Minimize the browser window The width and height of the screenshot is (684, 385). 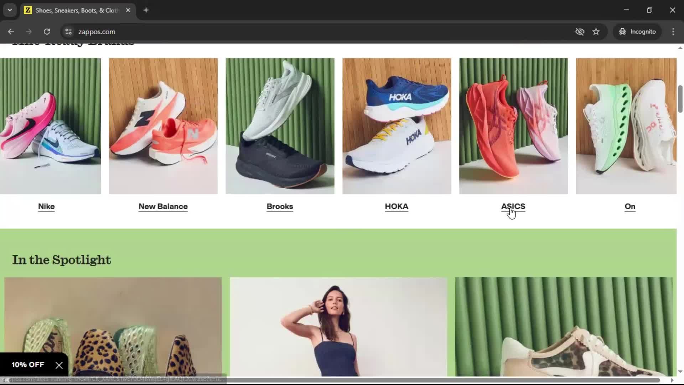[x=627, y=10]
